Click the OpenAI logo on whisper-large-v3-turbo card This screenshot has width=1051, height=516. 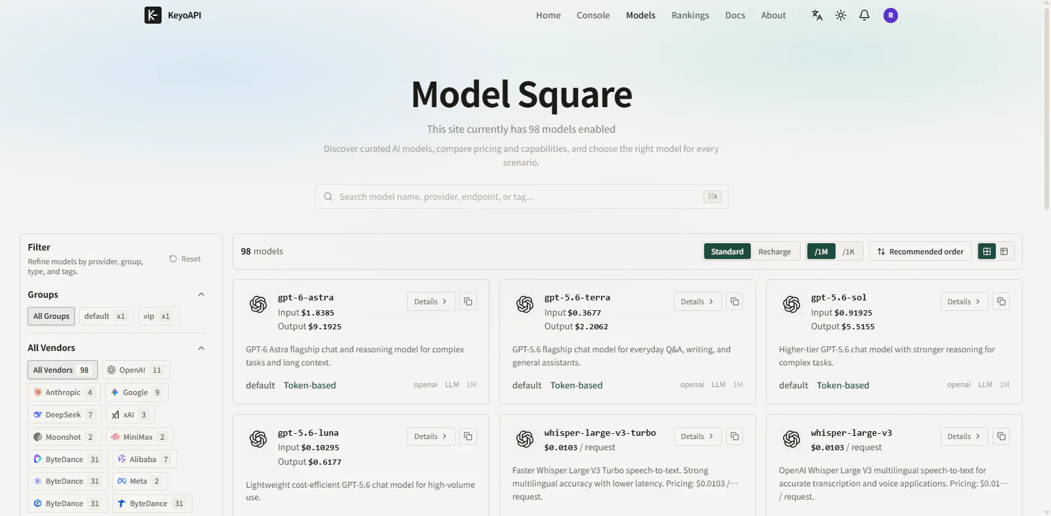[x=525, y=439]
